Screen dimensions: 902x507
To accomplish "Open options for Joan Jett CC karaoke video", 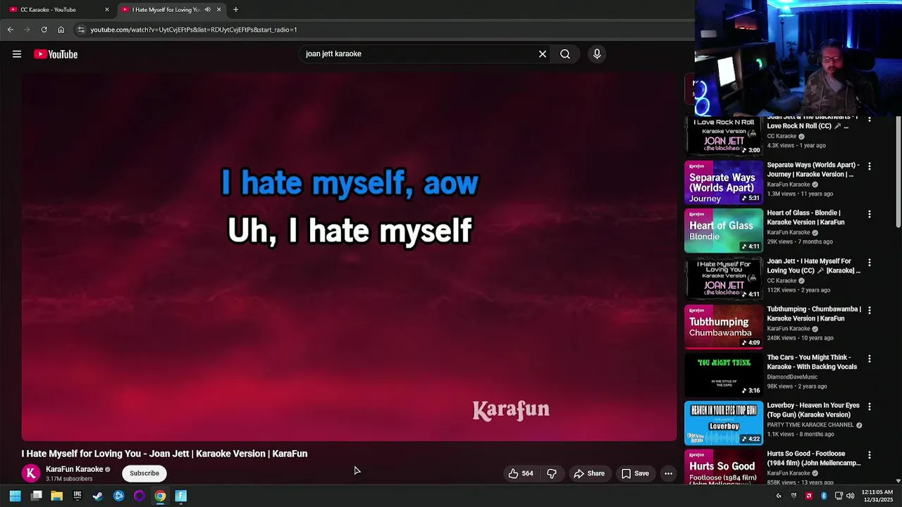I will [x=870, y=262].
